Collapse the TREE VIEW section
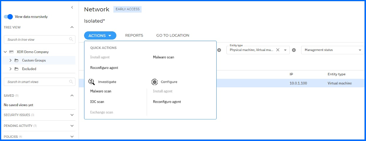This screenshot has height=141, width=366. pos(72,27)
